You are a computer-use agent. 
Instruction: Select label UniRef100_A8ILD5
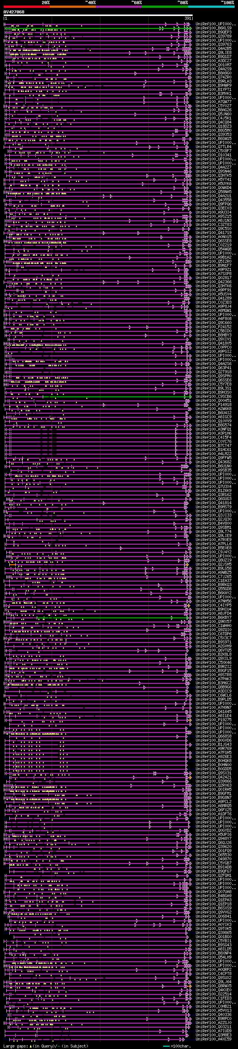coord(213,949)
